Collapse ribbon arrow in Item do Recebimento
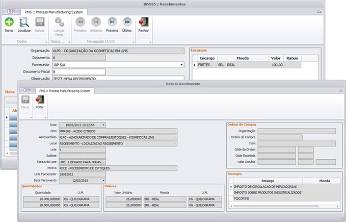This screenshot has width=346, height=222. pyautogui.click(x=340, y=91)
